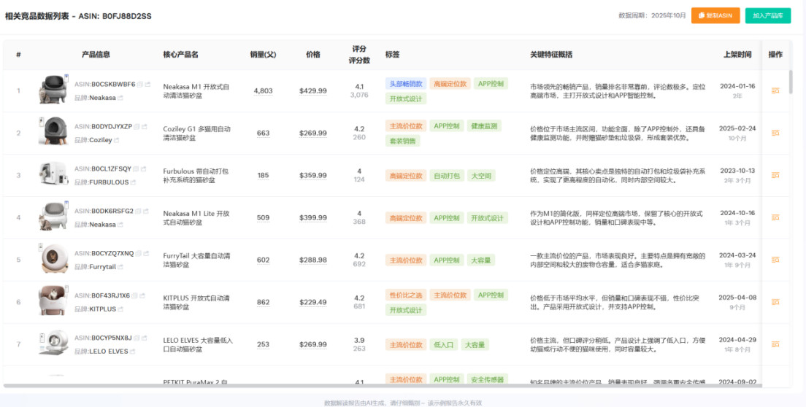This screenshot has width=806, height=407.
Task: Click copy icon beside ASIN B0CSKBWBF6
Action: (x=139, y=85)
